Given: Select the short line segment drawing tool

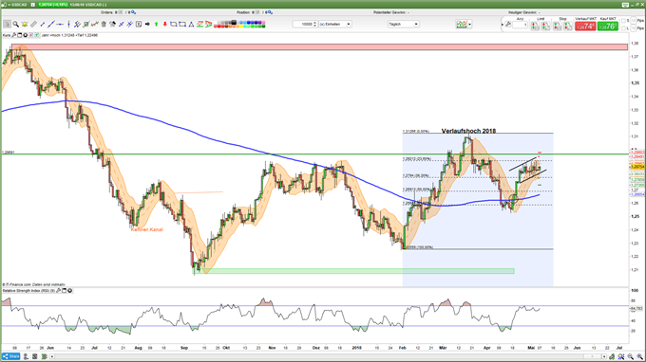Looking at the screenshot, I should point(43,25).
